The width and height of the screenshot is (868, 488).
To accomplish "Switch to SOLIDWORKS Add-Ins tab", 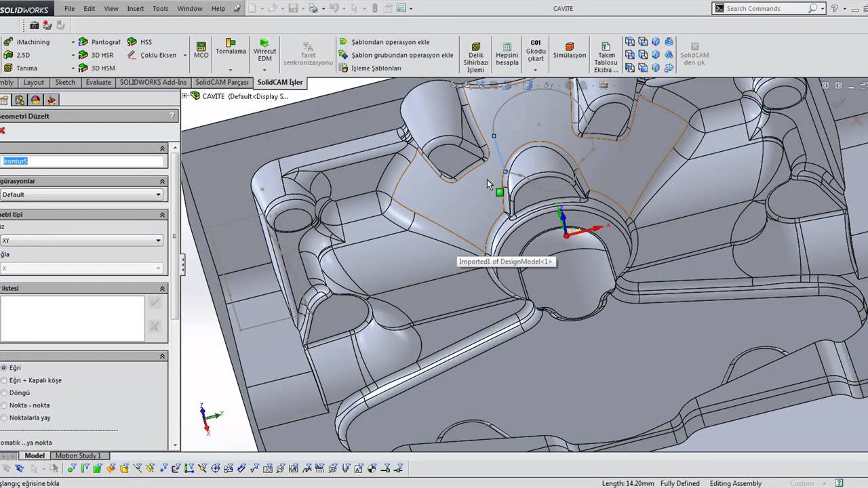I will pyautogui.click(x=153, y=83).
